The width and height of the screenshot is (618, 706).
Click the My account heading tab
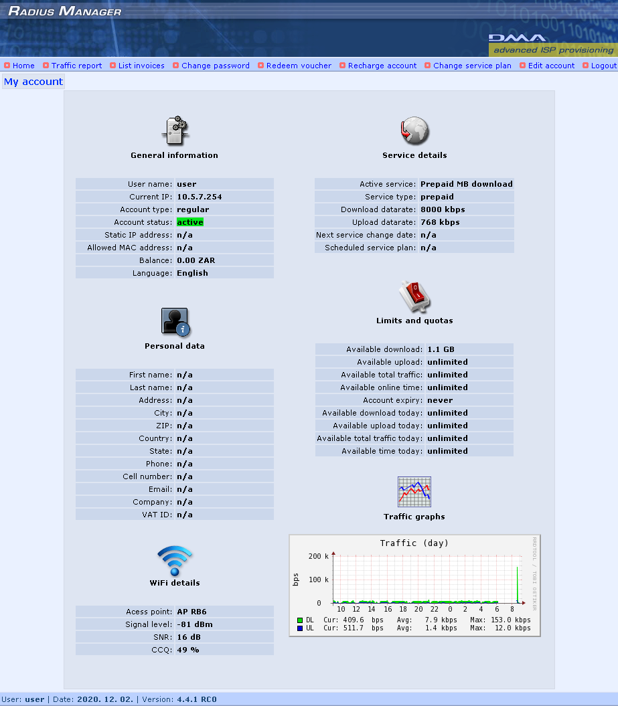(33, 82)
